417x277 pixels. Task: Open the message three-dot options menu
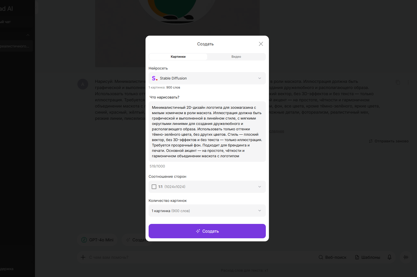pyautogui.click(x=408, y=82)
